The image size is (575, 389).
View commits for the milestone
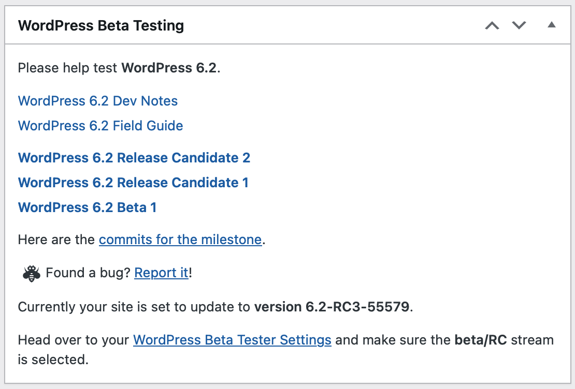tap(180, 240)
